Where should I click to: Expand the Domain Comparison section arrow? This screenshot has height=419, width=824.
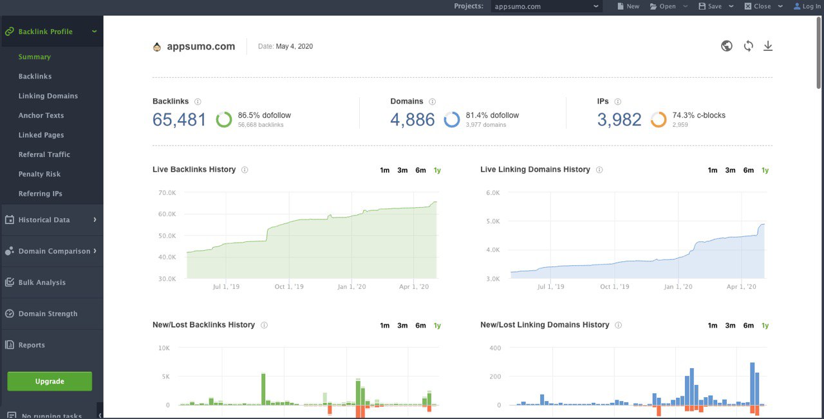point(95,251)
